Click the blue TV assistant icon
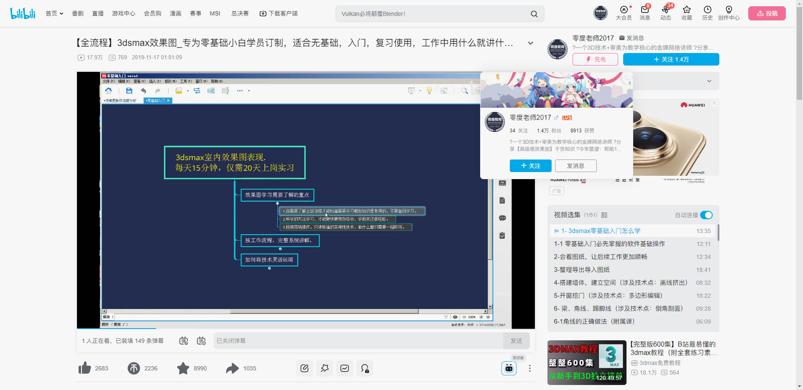This screenshot has height=390, width=803. [509, 368]
